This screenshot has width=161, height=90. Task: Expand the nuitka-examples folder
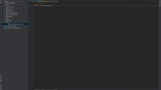(x=5, y=13)
